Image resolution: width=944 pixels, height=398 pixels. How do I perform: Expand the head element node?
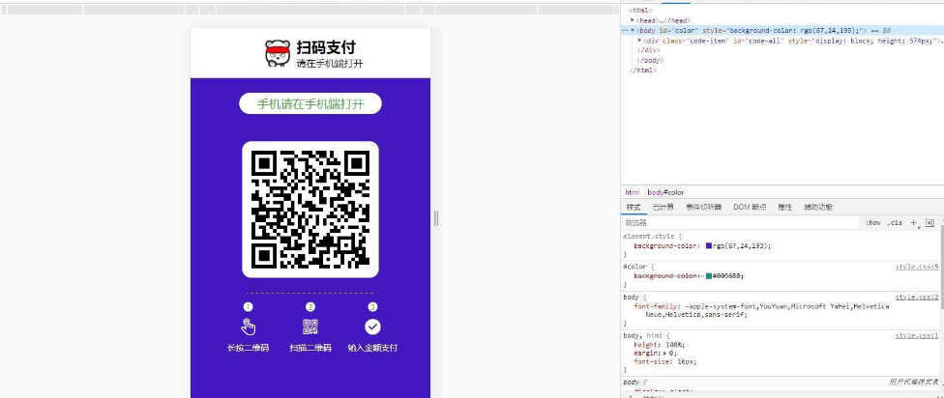[x=633, y=20]
